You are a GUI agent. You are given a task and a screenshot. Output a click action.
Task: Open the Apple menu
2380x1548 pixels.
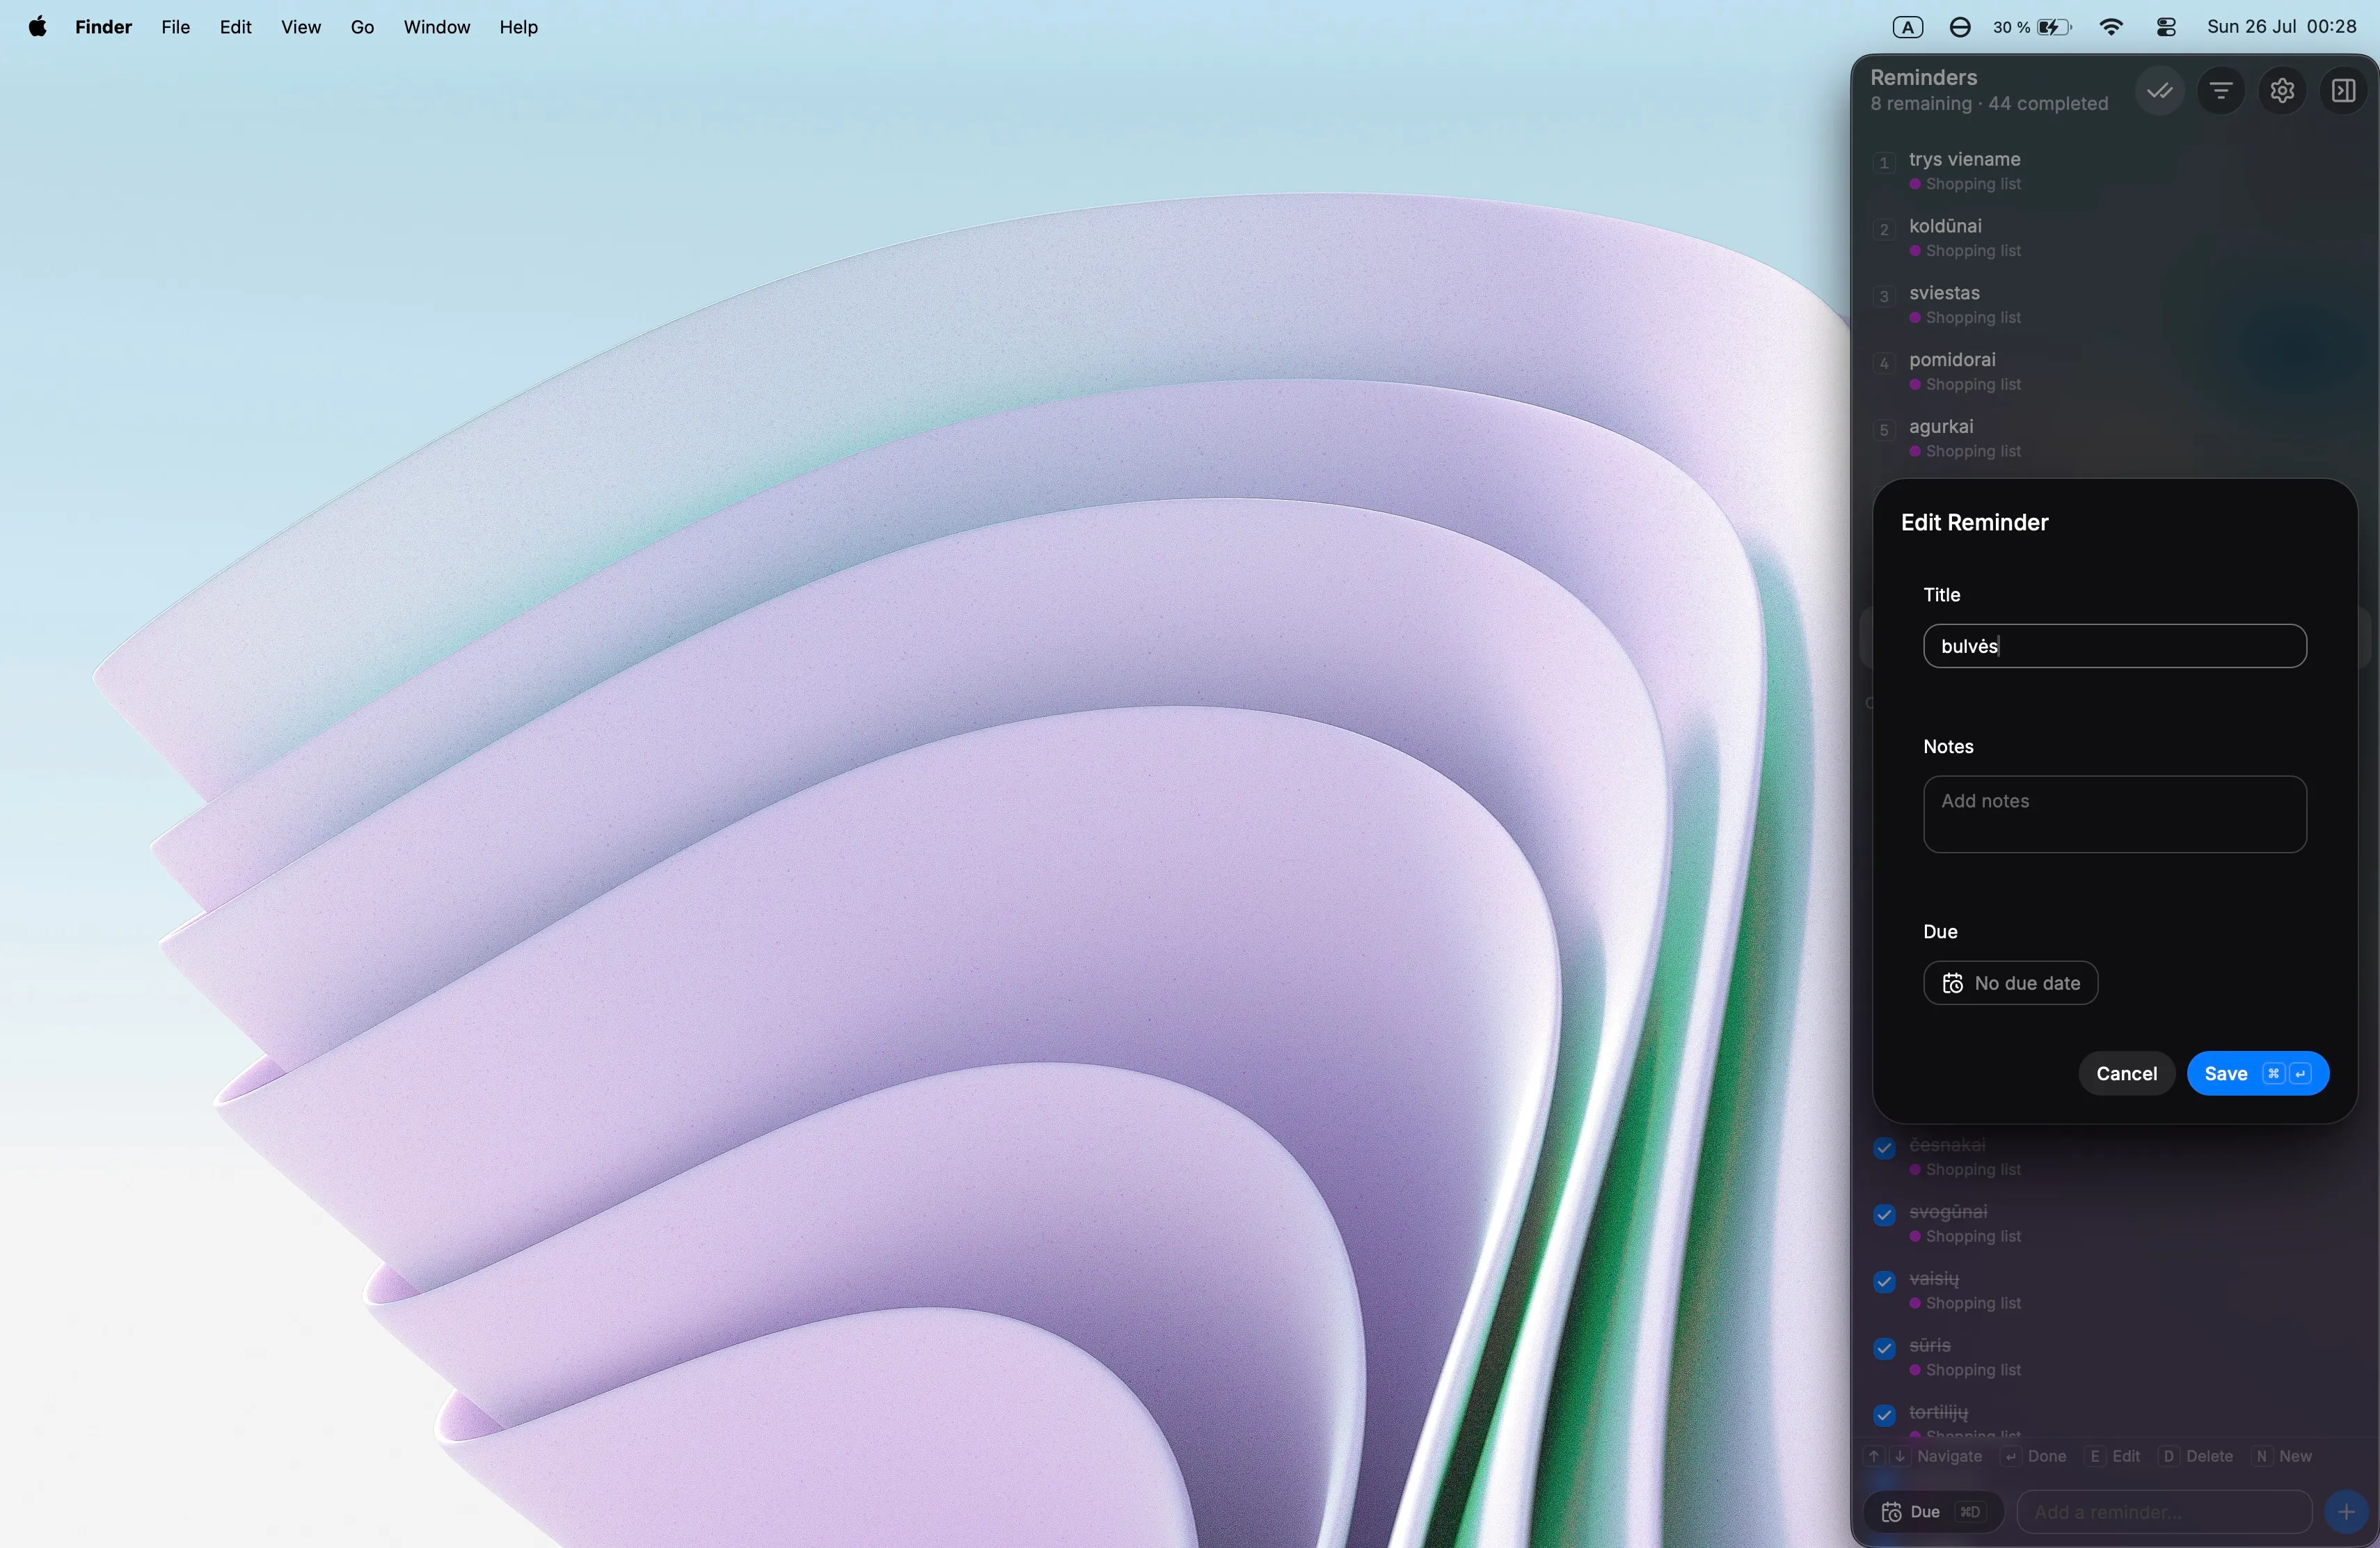click(x=37, y=27)
